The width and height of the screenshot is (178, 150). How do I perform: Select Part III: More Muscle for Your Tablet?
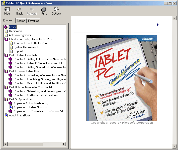click(x=30, y=87)
